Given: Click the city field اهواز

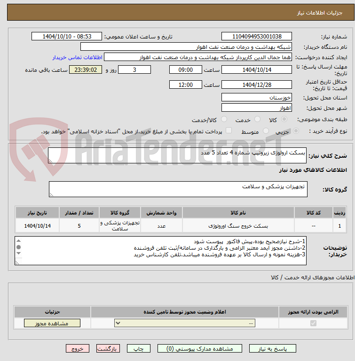Looking at the screenshot, I should (x=257, y=108).
